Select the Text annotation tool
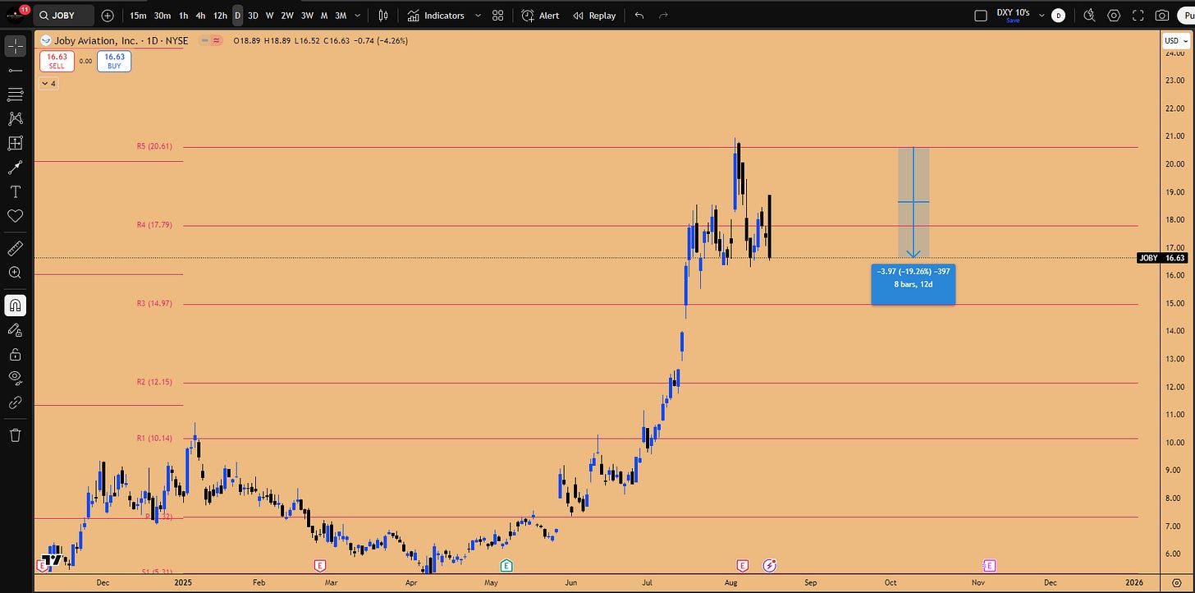The image size is (1195, 593). point(15,191)
